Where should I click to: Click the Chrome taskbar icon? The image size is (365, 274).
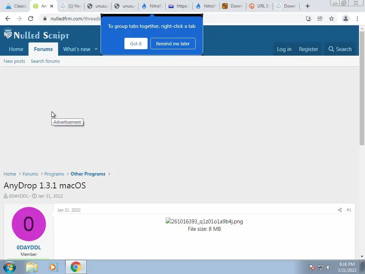(76, 267)
